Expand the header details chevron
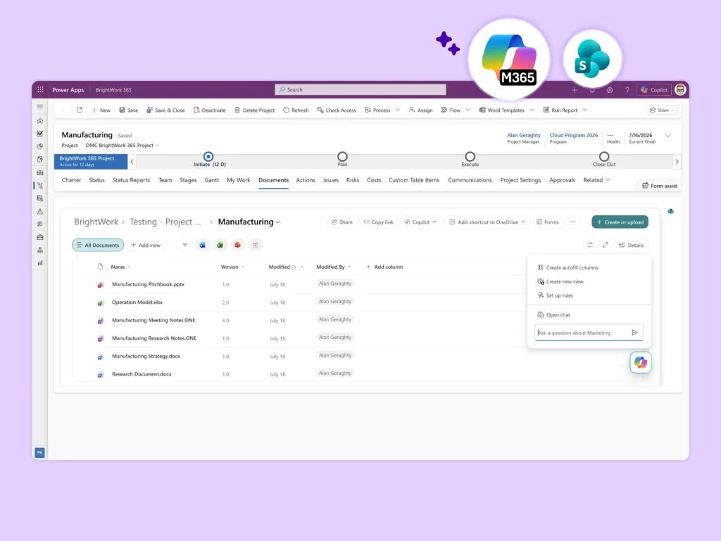The image size is (721, 541). 668,136
